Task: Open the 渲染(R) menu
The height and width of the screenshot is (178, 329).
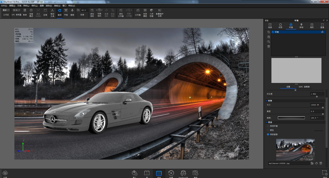Action: (x=49, y=5)
